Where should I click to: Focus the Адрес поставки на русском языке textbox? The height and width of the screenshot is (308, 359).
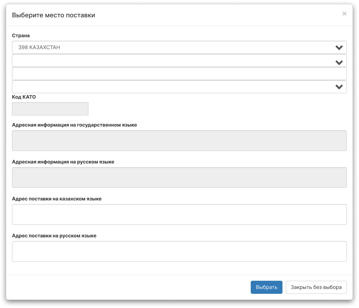point(179,251)
